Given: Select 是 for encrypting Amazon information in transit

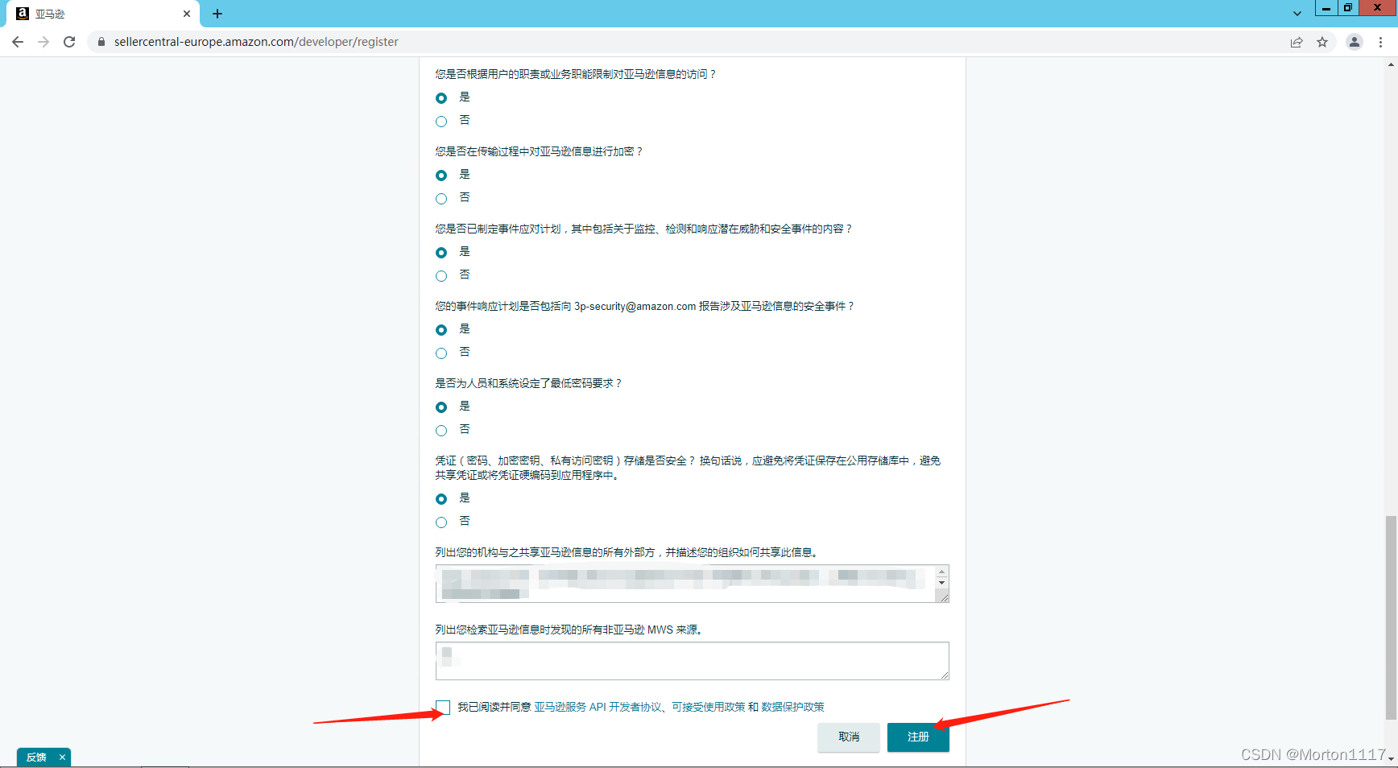Looking at the screenshot, I should tap(441, 175).
